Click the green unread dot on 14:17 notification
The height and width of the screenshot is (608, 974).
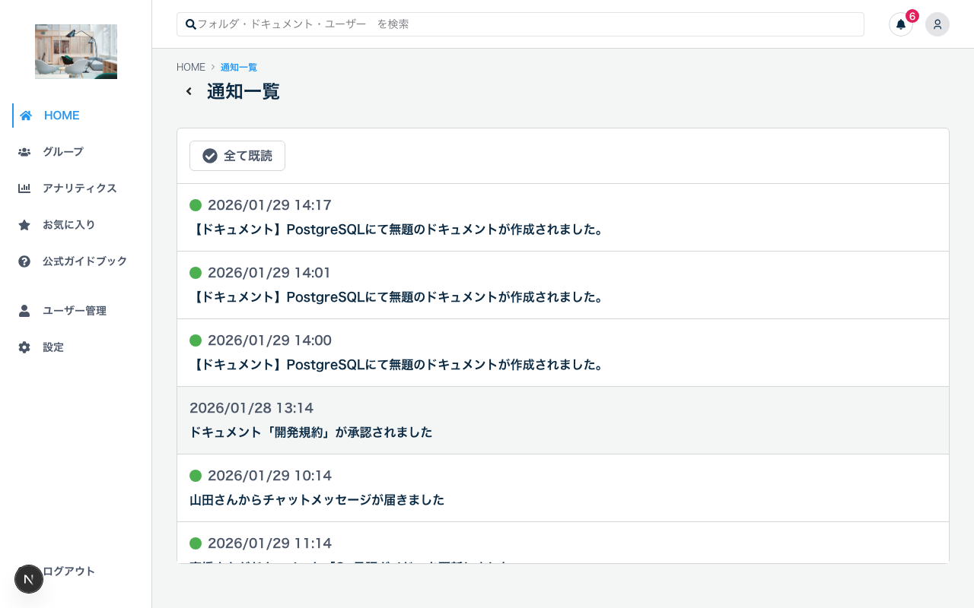click(196, 205)
